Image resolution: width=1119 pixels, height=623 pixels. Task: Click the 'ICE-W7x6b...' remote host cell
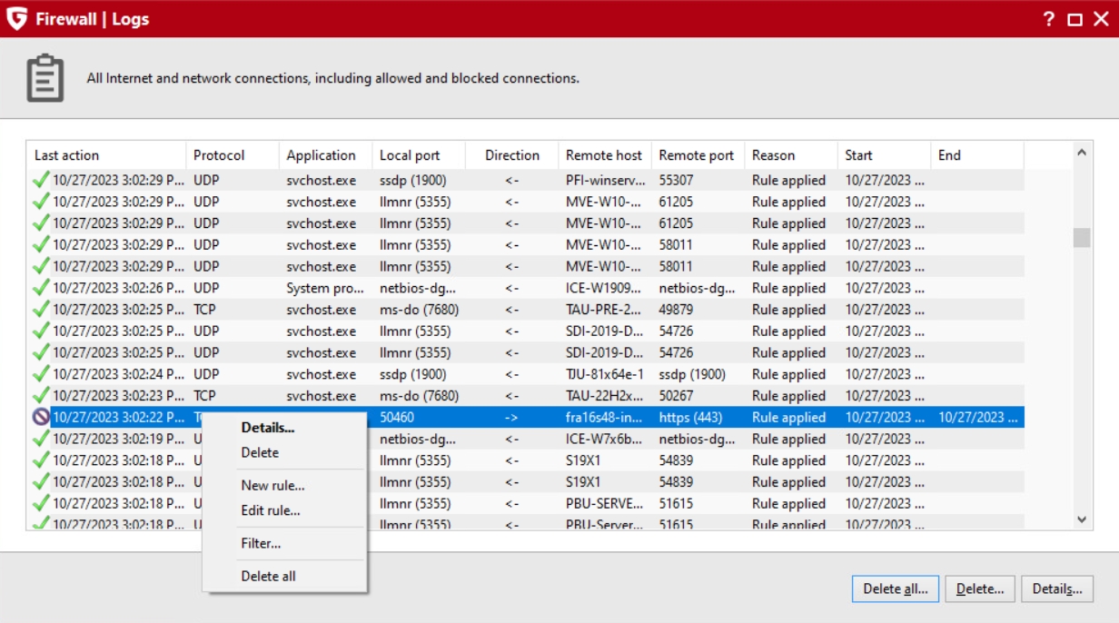tap(605, 438)
